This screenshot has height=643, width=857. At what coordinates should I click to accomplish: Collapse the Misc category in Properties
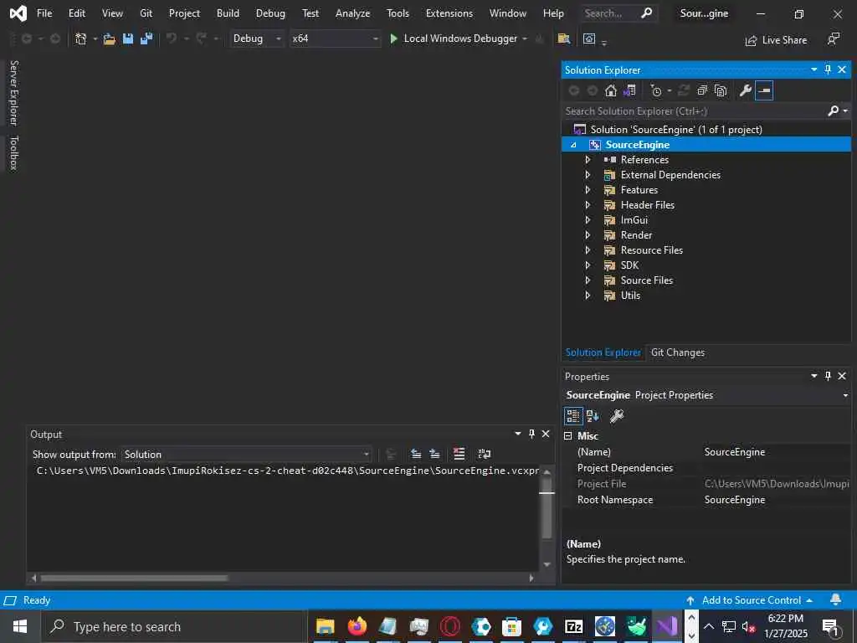(568, 435)
